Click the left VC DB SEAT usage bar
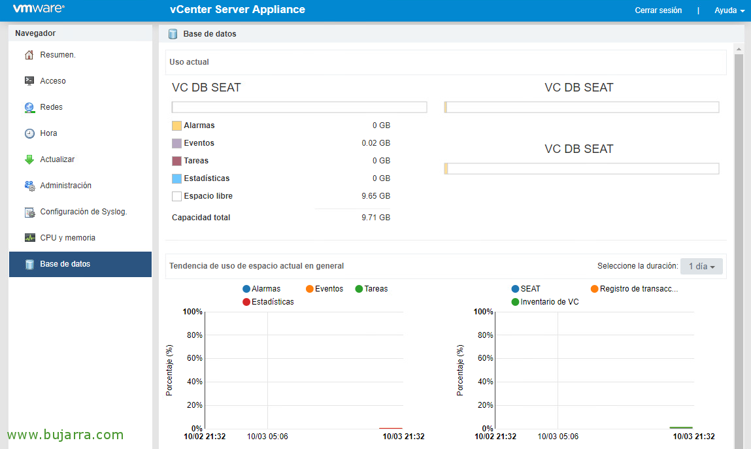 pyautogui.click(x=299, y=107)
